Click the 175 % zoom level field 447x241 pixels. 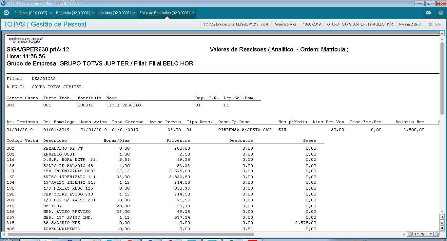tap(421, 234)
